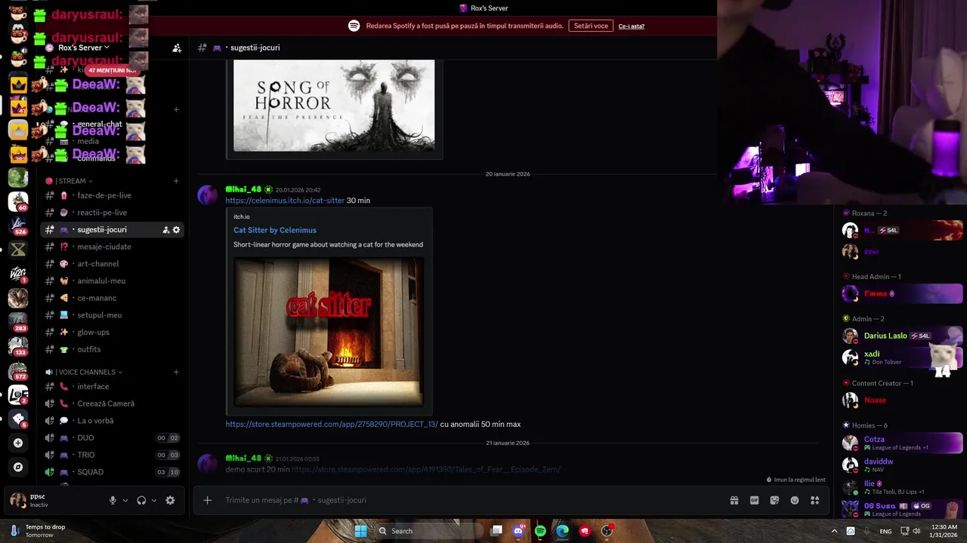The image size is (967, 543).
Task: Open the Steam PROJECT_13 store link
Action: (x=332, y=425)
